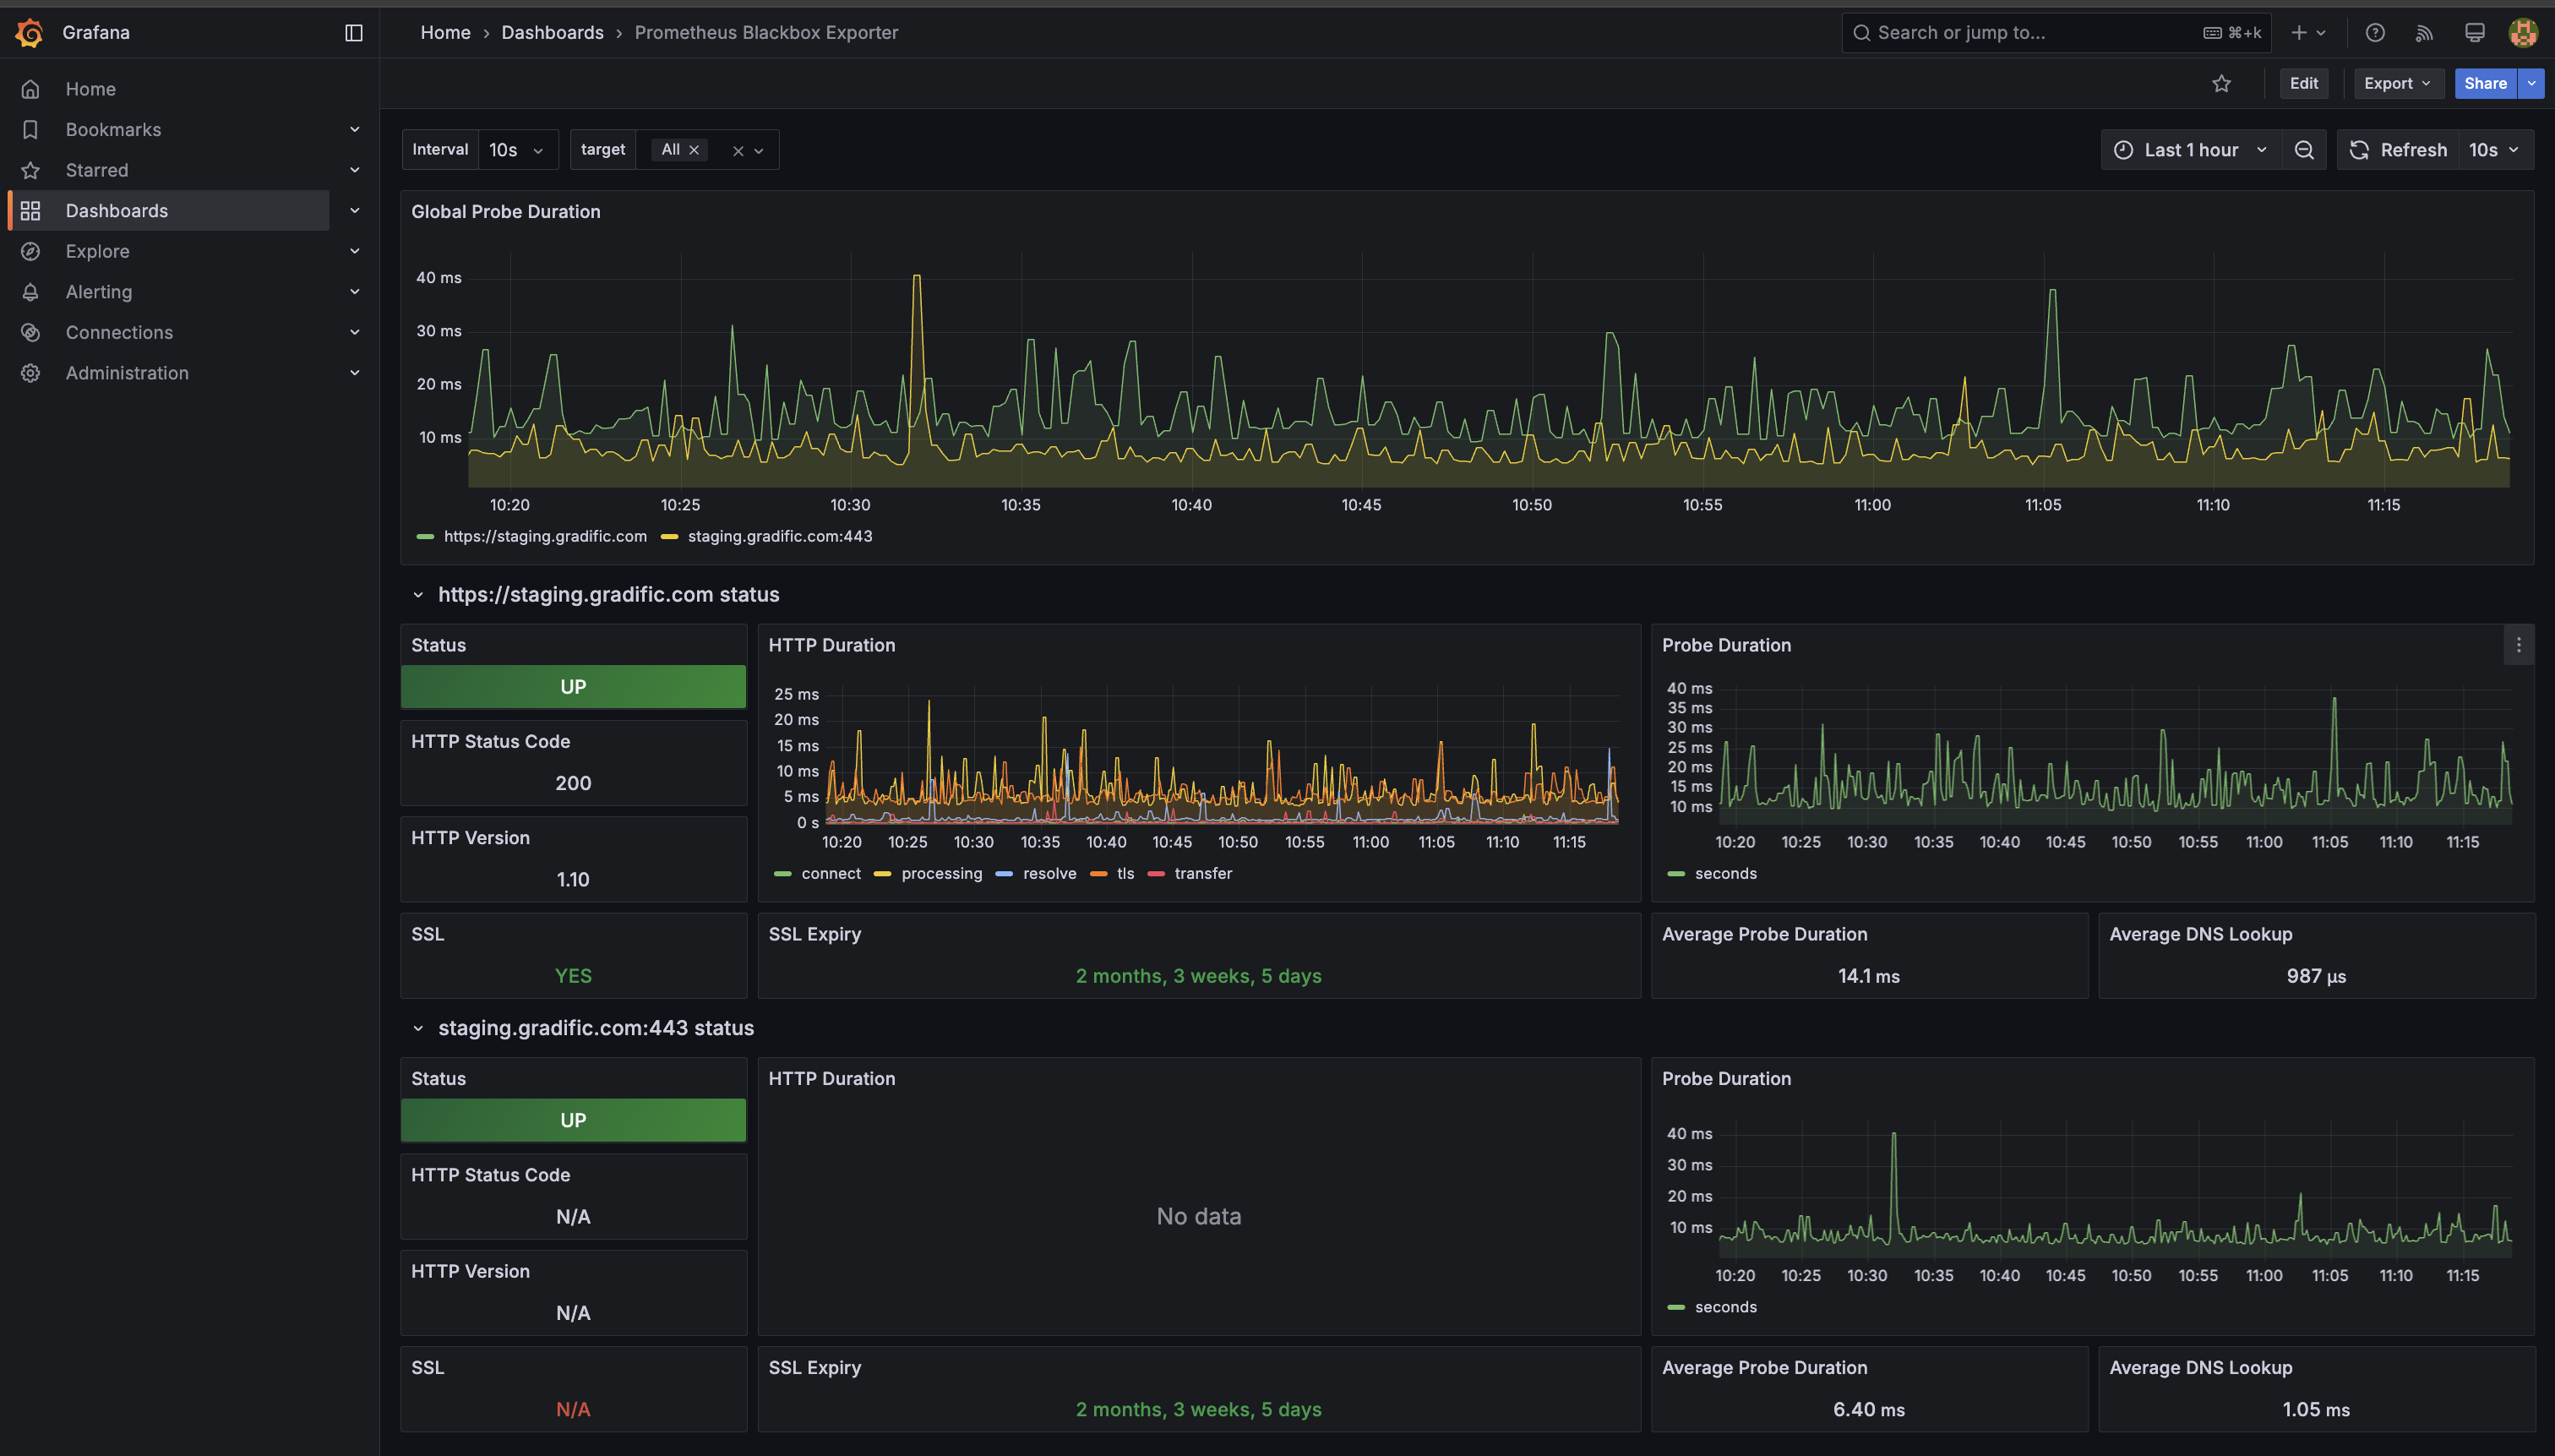Screen dimensions: 2555x1456
Task: Open Bookmarks in the sidebar
Action: pyautogui.click(x=113, y=130)
